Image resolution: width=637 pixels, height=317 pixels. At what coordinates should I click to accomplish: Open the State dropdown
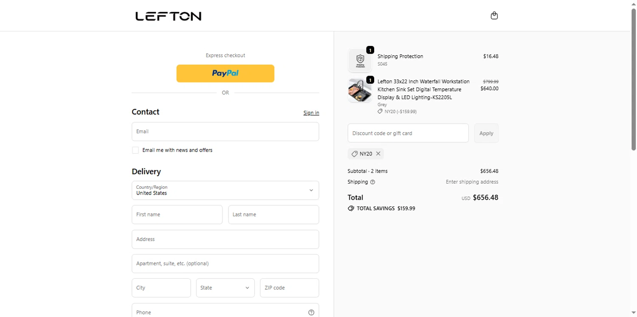tap(225, 288)
